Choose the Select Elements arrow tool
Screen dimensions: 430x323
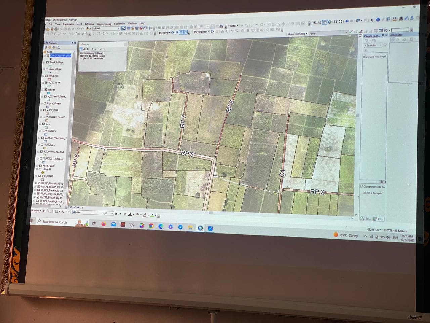372,20
